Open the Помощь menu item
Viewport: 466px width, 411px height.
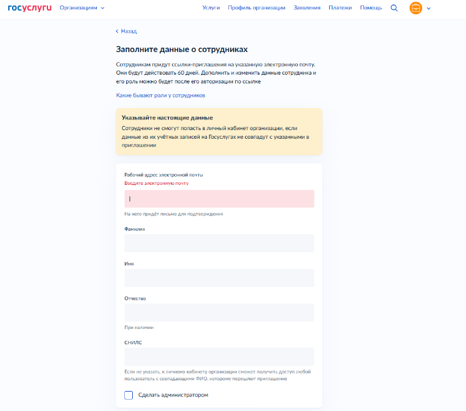[371, 8]
